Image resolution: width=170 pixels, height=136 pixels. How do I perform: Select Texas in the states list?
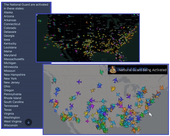(8, 110)
